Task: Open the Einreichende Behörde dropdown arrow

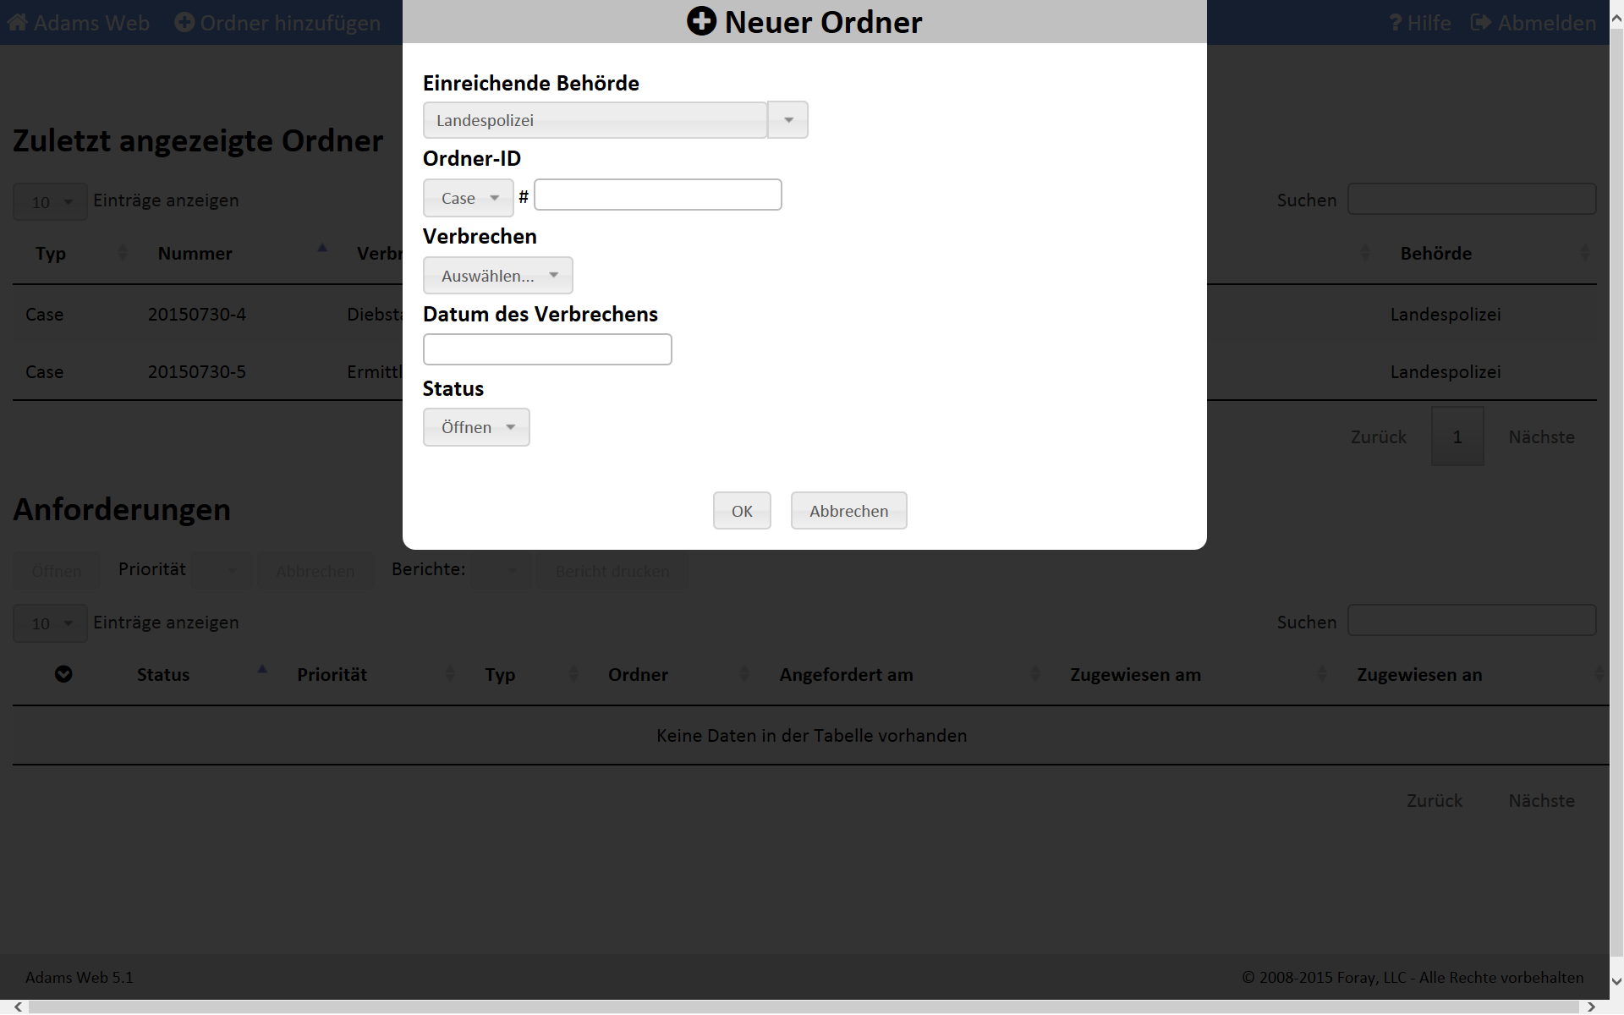Action: 788,120
